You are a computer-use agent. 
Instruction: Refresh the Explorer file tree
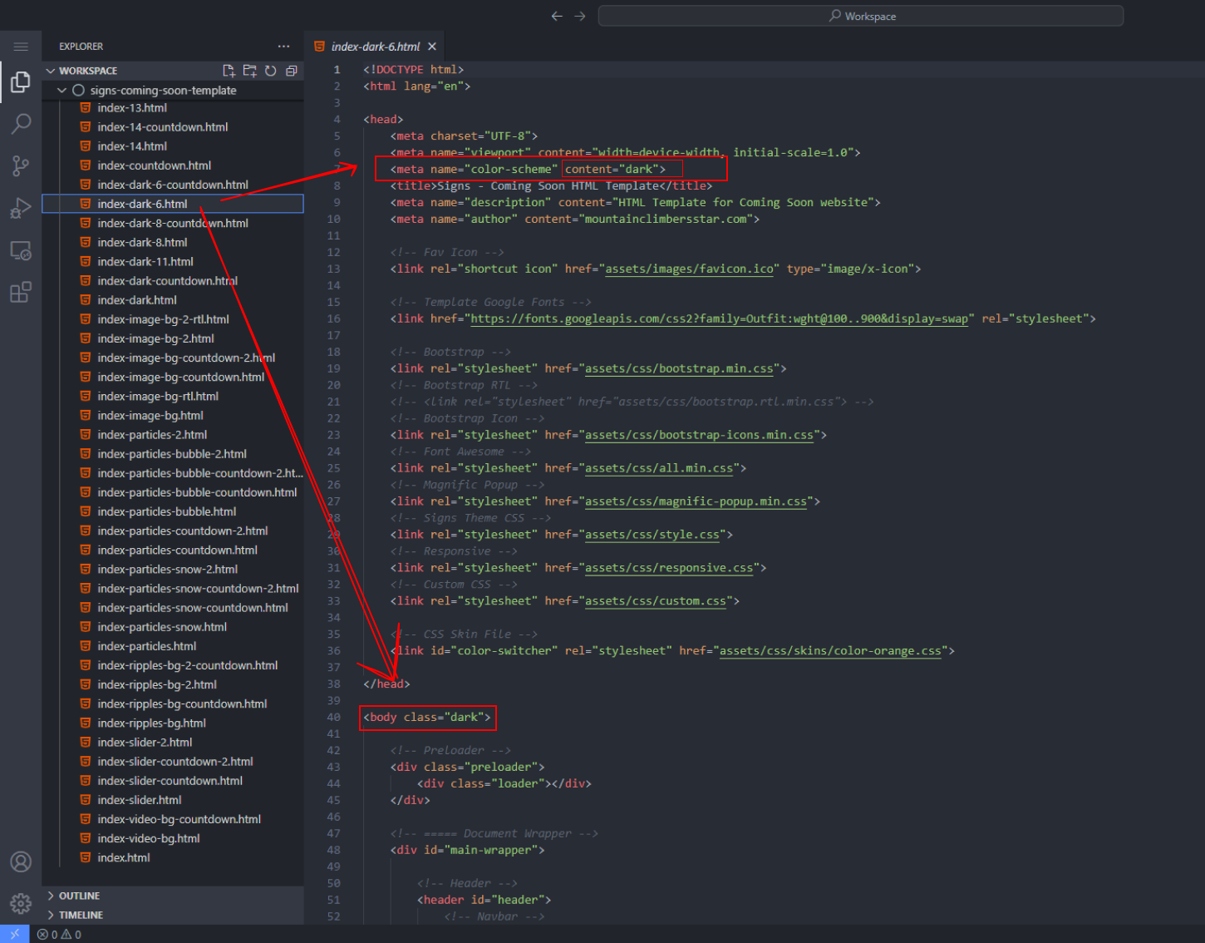point(270,71)
